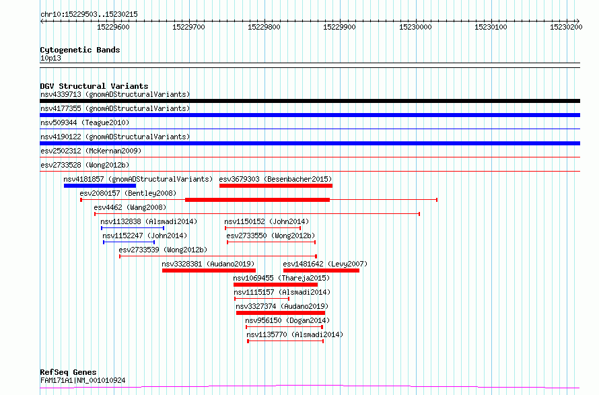Open nsv1115157 (Alsmadi2014) variant

click(282, 292)
